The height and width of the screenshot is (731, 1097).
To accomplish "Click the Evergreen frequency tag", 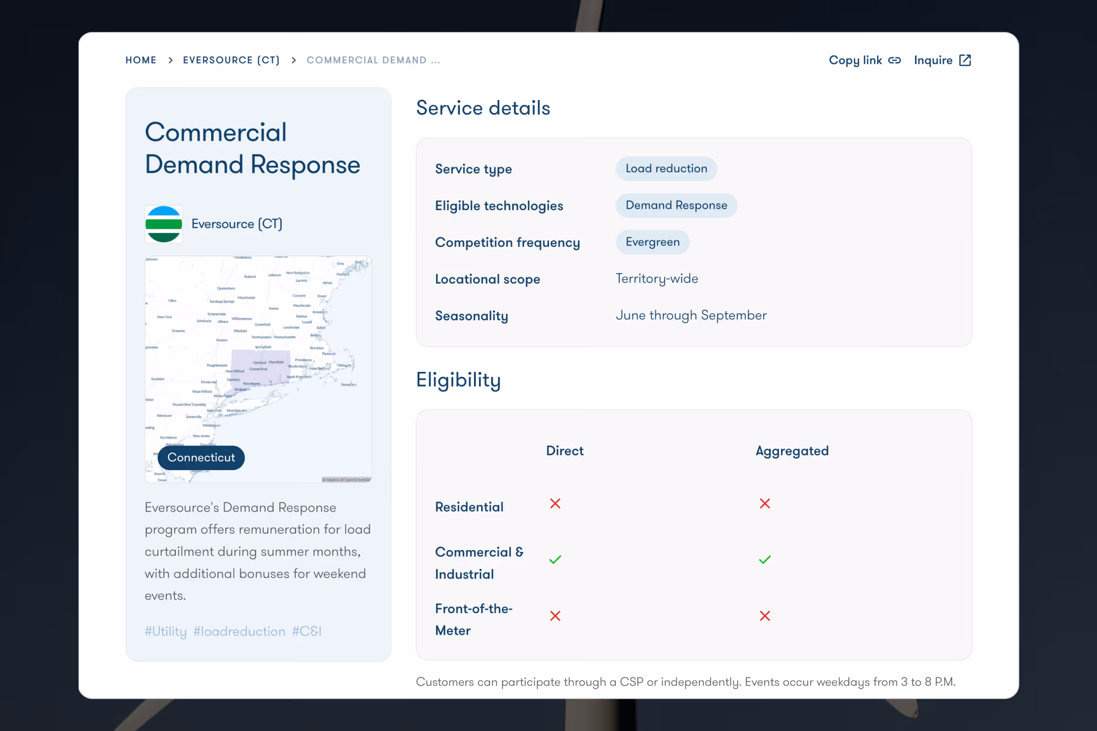I will 652,243.
